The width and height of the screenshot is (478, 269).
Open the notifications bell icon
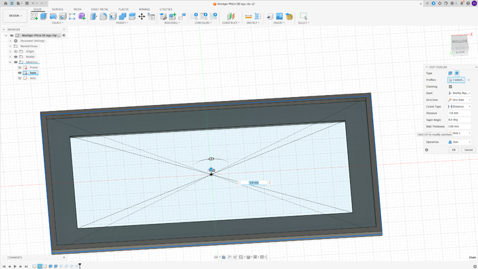462,3
